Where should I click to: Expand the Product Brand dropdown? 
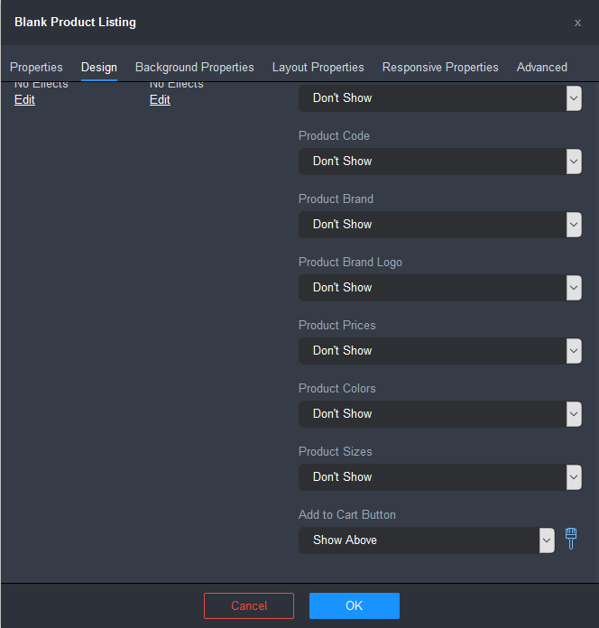(x=439, y=225)
